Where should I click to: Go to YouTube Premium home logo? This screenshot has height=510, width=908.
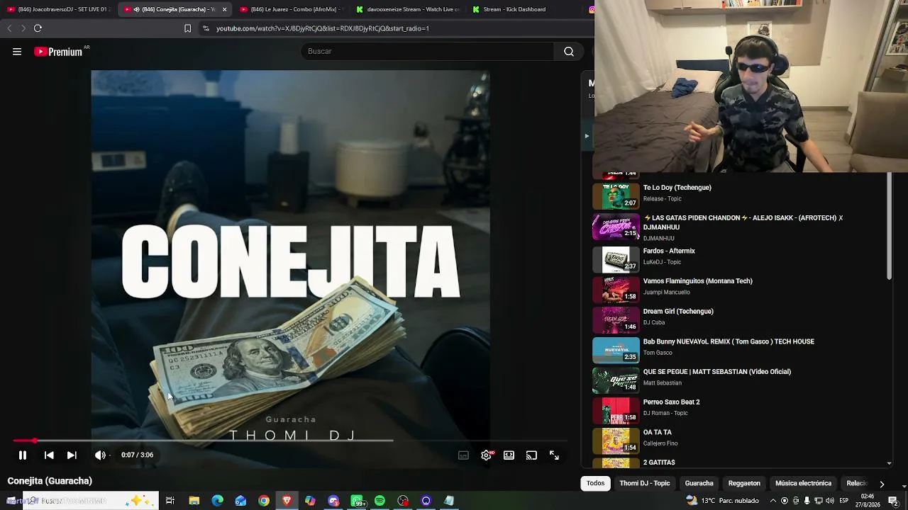(58, 52)
